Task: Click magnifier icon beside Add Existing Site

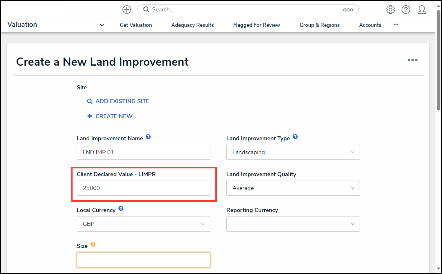Action: [90, 101]
